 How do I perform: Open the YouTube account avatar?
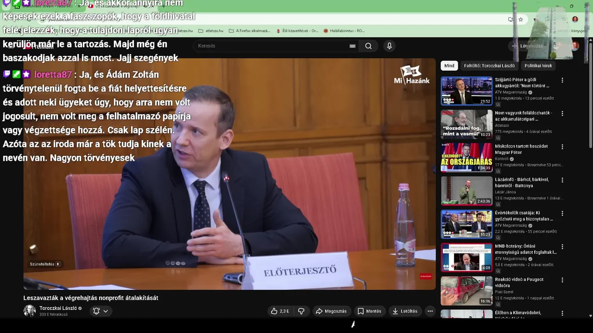point(575,46)
